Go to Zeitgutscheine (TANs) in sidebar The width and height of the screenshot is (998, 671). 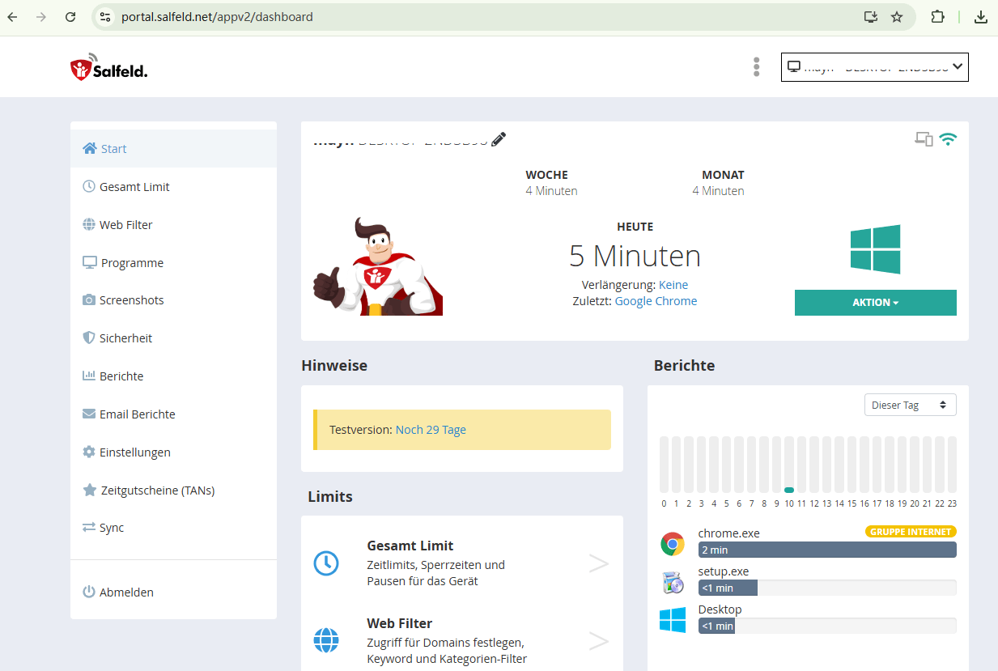click(x=157, y=491)
